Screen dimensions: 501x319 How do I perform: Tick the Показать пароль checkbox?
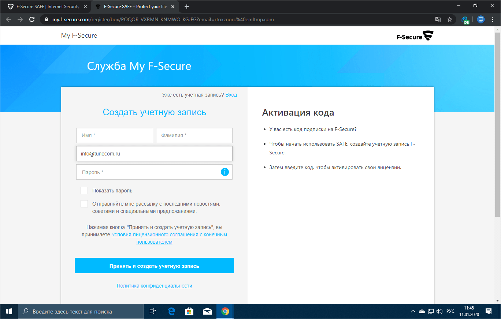point(84,191)
